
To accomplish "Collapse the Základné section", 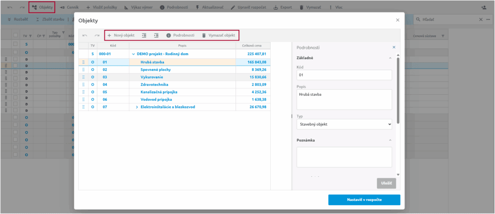I will point(391,58).
